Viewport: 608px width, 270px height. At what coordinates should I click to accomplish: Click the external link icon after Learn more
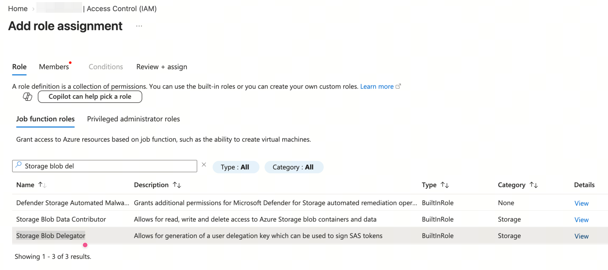[x=398, y=86]
